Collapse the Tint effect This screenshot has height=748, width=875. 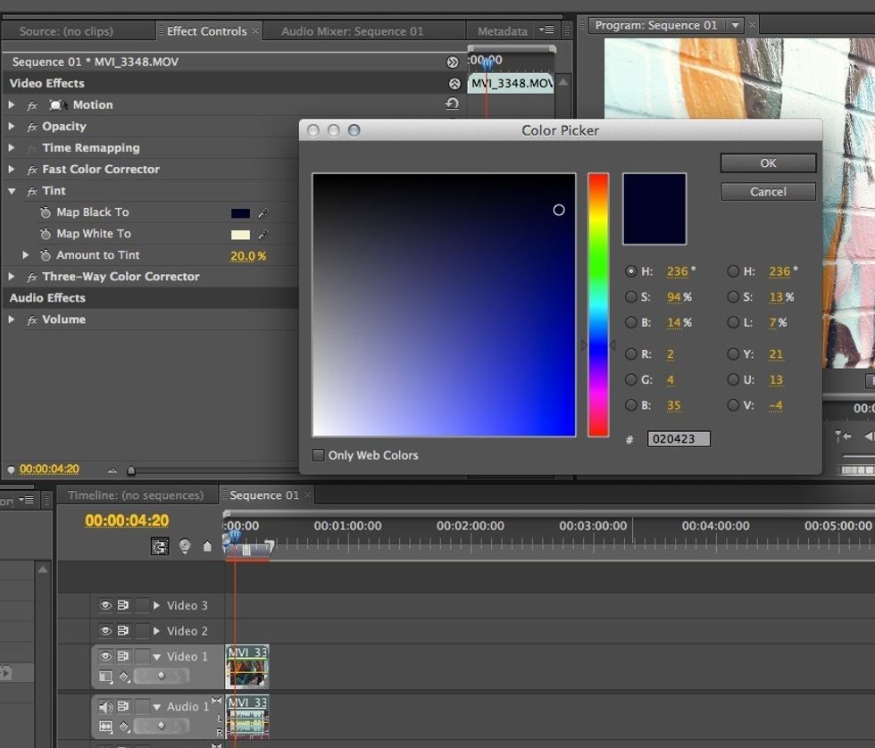point(12,191)
